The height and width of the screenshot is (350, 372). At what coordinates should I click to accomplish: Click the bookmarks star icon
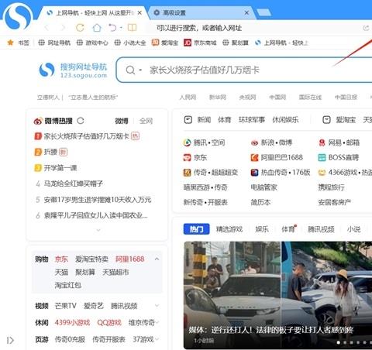[x=10, y=43]
